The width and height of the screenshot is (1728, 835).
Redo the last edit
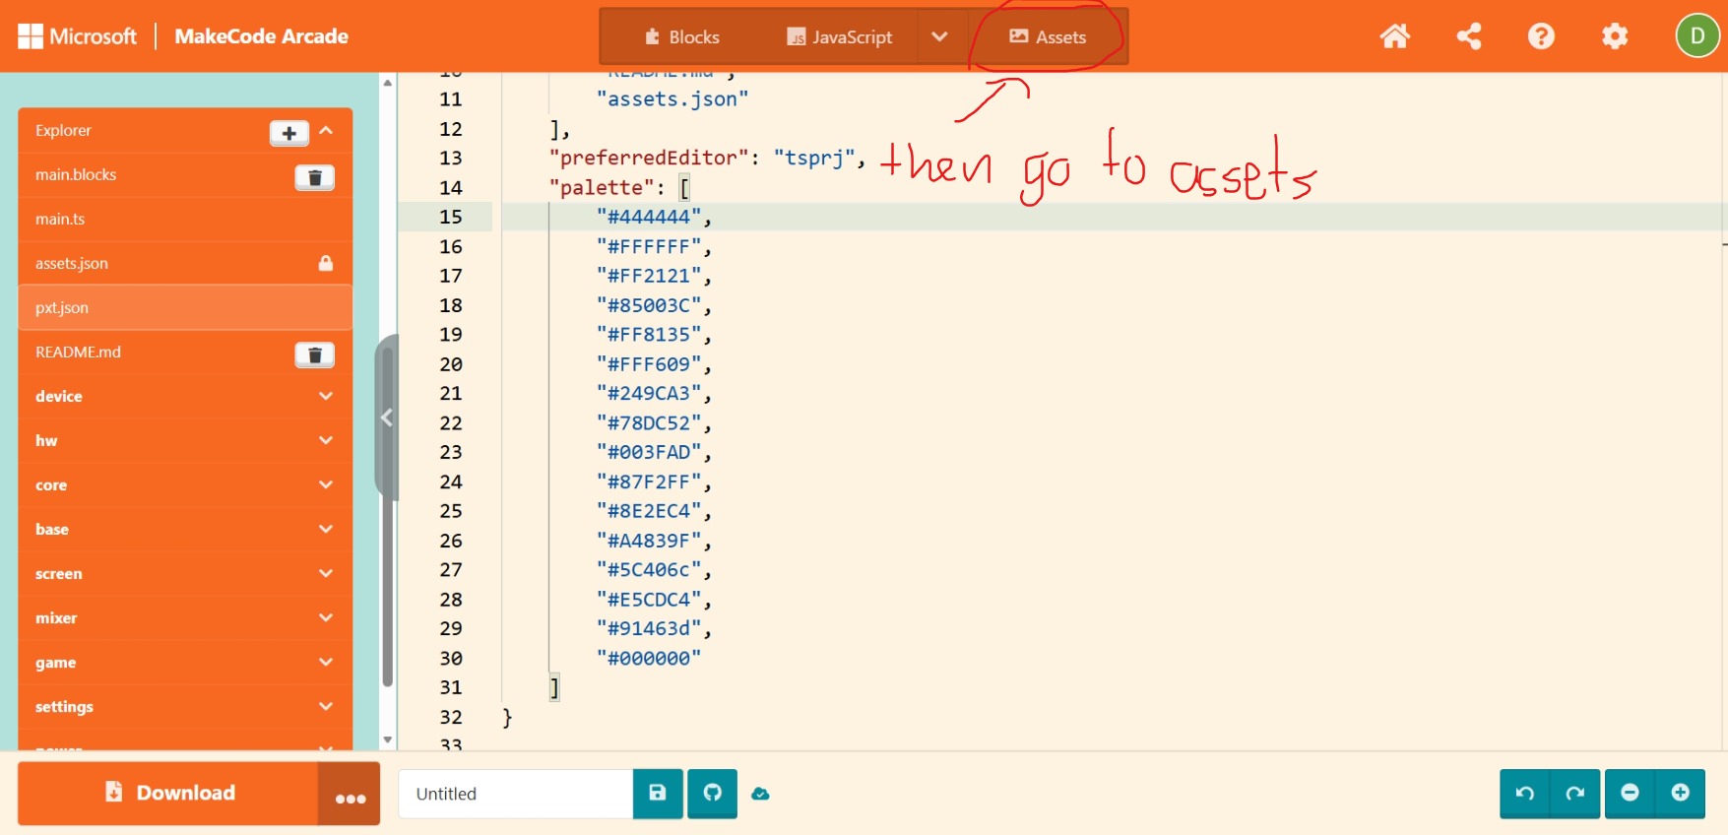1575,794
